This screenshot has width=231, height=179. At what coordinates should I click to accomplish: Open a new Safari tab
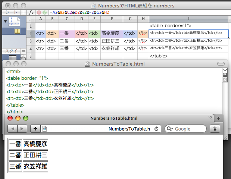[x=219, y=118]
